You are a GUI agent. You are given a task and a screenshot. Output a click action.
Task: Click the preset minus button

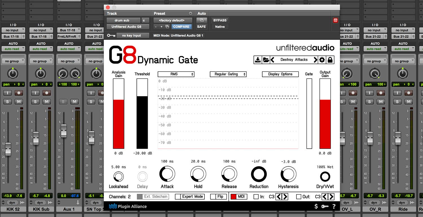[156, 27]
